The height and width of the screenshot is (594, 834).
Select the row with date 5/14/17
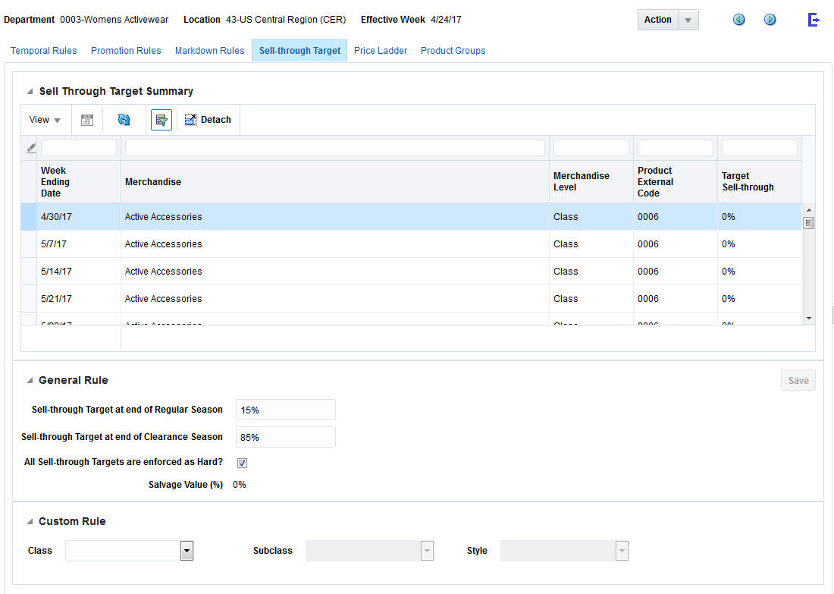411,272
